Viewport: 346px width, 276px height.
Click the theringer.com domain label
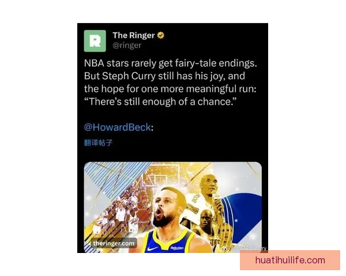[x=114, y=243]
